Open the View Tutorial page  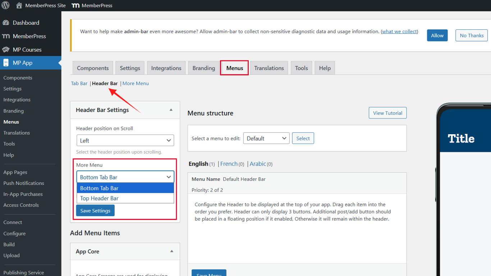(x=387, y=113)
